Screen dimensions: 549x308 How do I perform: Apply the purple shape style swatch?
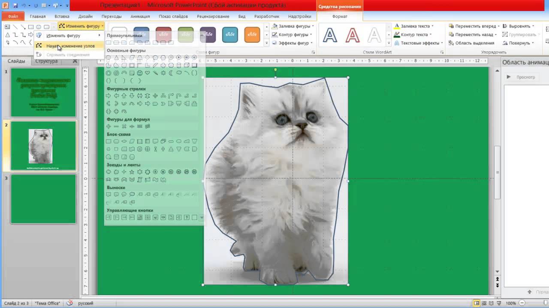click(208, 35)
